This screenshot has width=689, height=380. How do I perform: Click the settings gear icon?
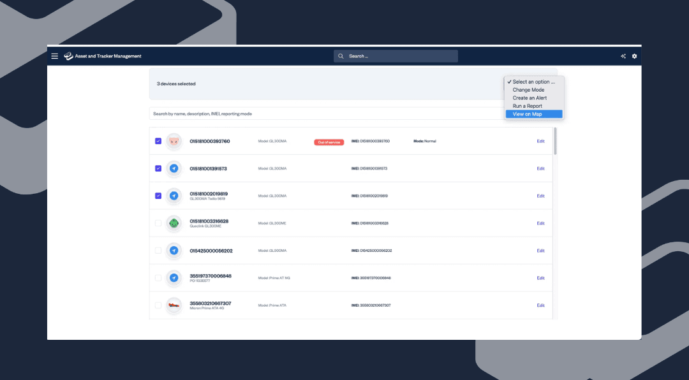pos(634,56)
